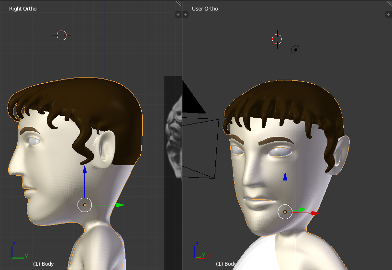Select red X-axis arrow in User Ortho view
392x270 pixels.
point(314,213)
